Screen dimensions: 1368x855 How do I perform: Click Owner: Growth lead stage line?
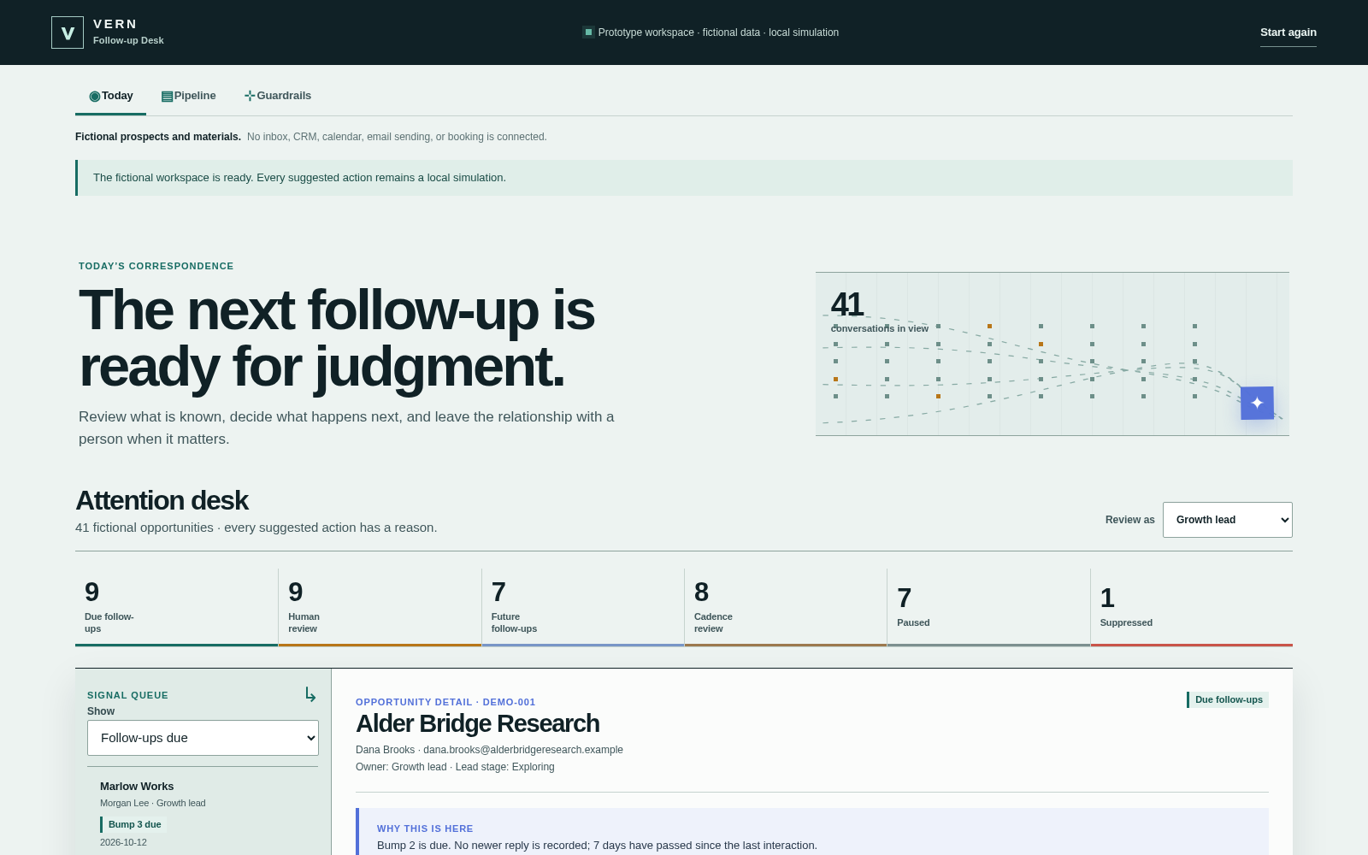click(455, 767)
